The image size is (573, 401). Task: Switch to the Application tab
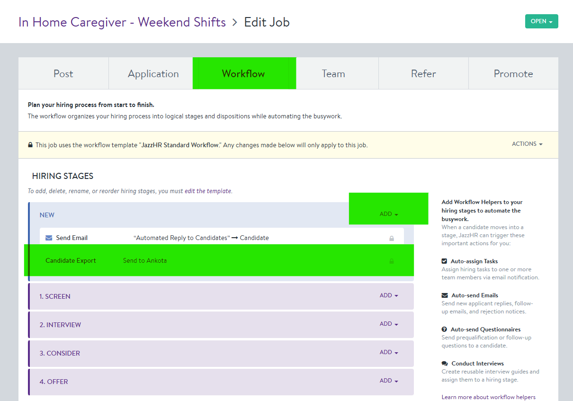coord(153,74)
